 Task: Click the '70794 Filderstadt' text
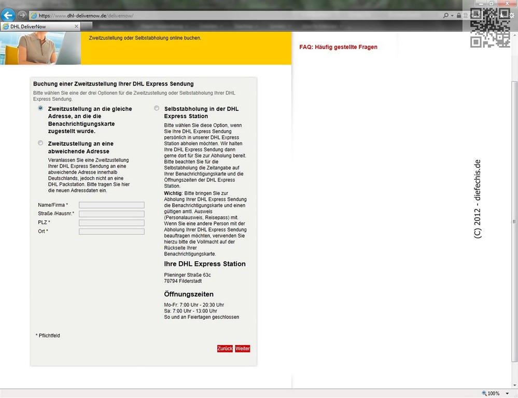pyautogui.click(x=183, y=281)
